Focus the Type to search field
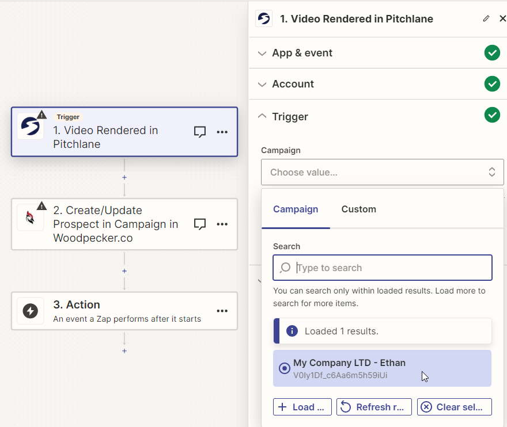The height and width of the screenshot is (427, 507). pyautogui.click(x=382, y=268)
